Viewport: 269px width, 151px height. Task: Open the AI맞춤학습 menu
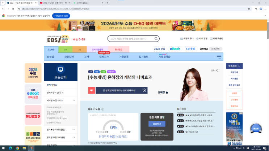pyautogui.click(x=164, y=57)
